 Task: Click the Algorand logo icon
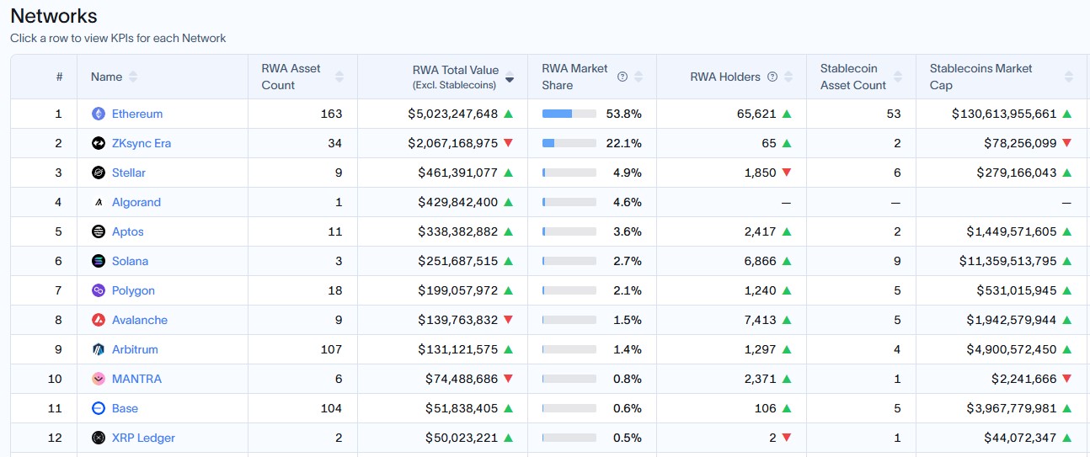[99, 202]
